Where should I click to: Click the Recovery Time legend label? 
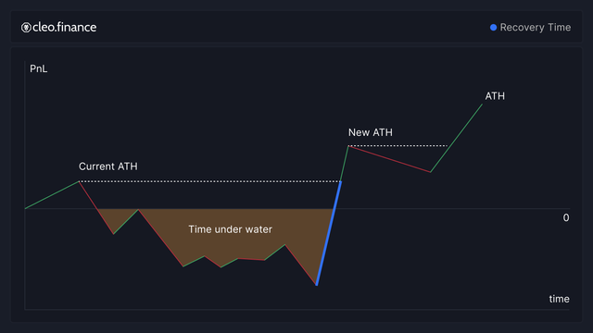tap(536, 27)
